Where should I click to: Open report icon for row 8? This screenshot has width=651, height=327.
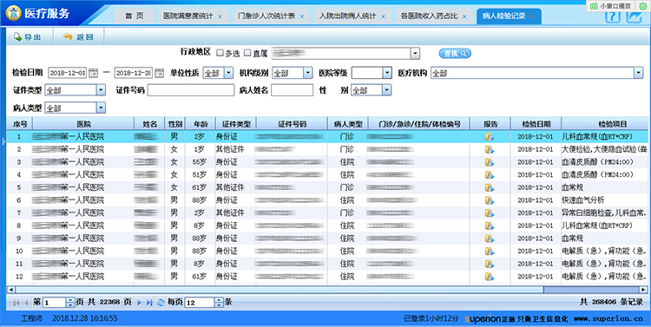click(490, 226)
